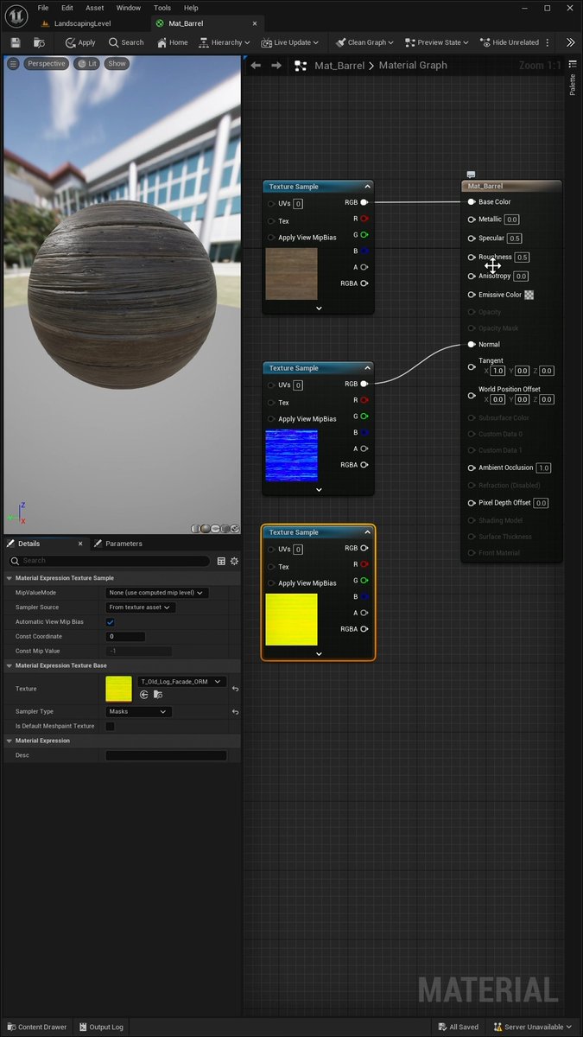
Task: Open Server Unavailable revision control menu
Action: [534, 1027]
